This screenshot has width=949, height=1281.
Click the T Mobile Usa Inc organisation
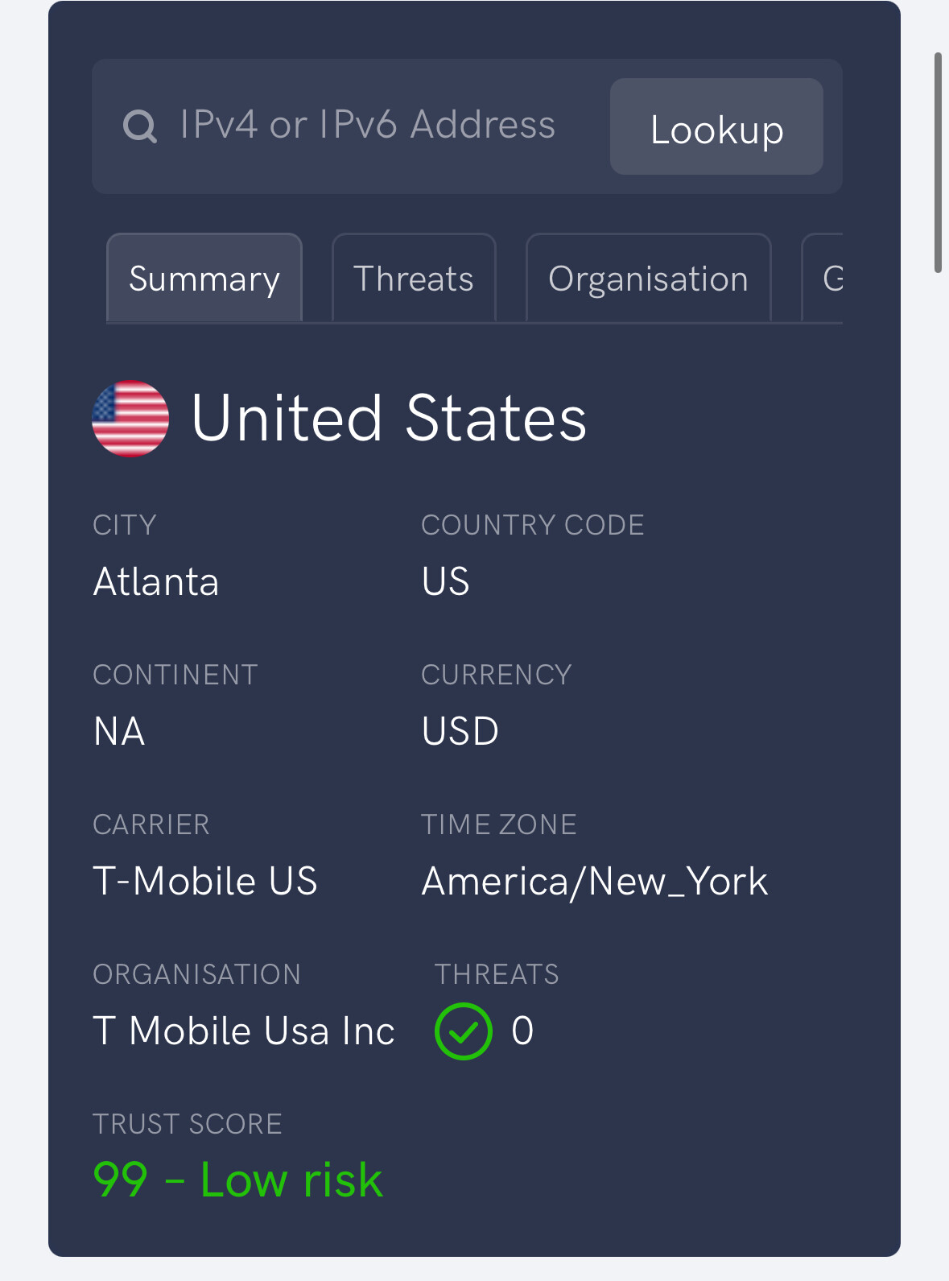click(x=244, y=1031)
